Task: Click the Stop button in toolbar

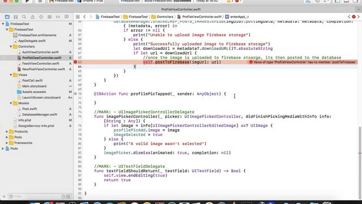Action: pyautogui.click(x=40, y=1)
